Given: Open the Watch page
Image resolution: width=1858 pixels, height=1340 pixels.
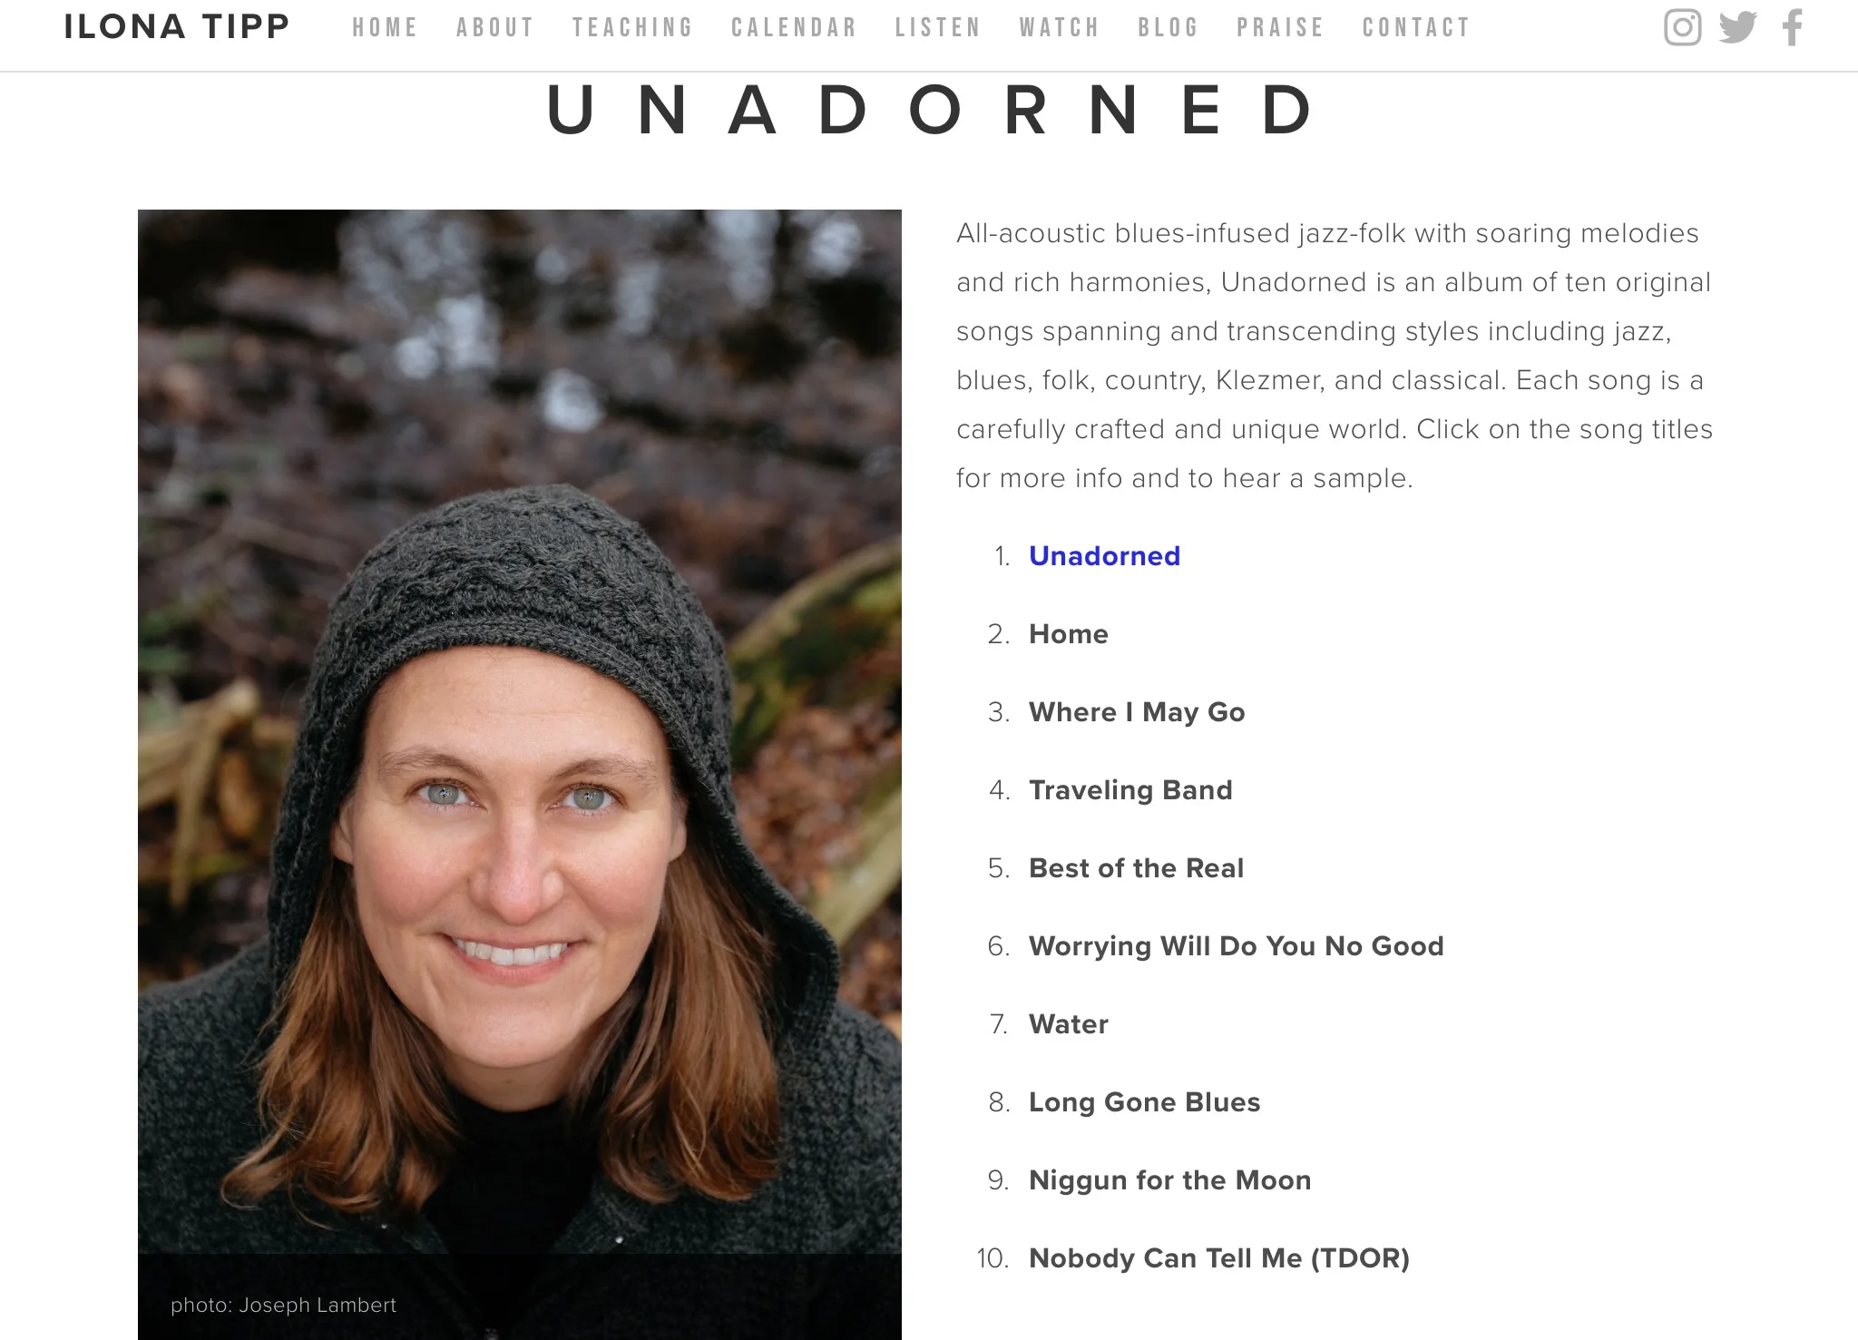Looking at the screenshot, I should pos(1061,28).
